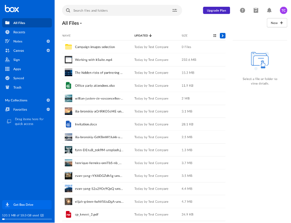Open cp_kmeet_2.pdf file name
Screen dimensions: 291x223
[x=87, y=214]
